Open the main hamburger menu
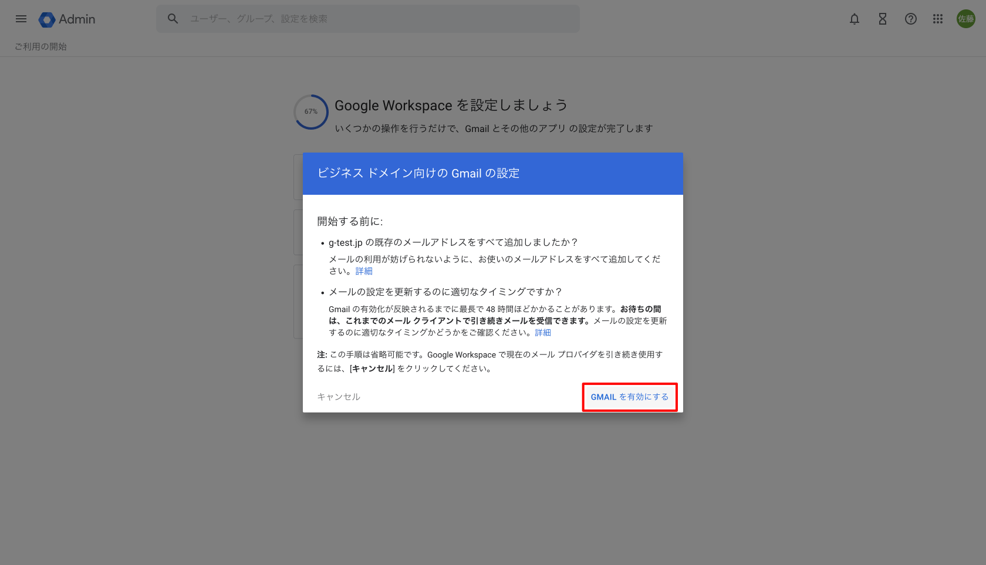 pyautogui.click(x=21, y=19)
